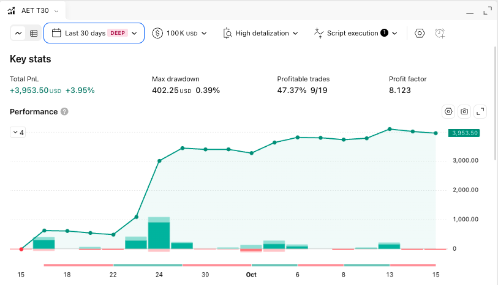Image resolution: width=498 pixels, height=285 pixels.
Task: Maximize the strategy tester panel
Action: (487, 11)
